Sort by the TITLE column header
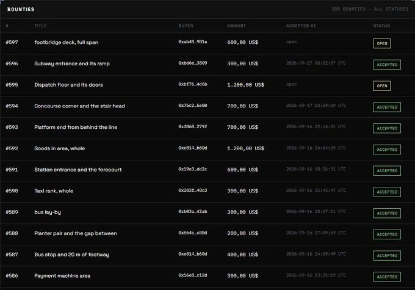 (x=40, y=26)
